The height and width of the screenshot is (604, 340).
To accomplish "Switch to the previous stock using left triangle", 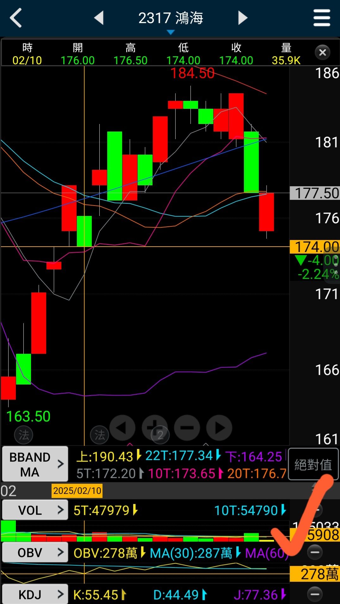I will point(99,18).
